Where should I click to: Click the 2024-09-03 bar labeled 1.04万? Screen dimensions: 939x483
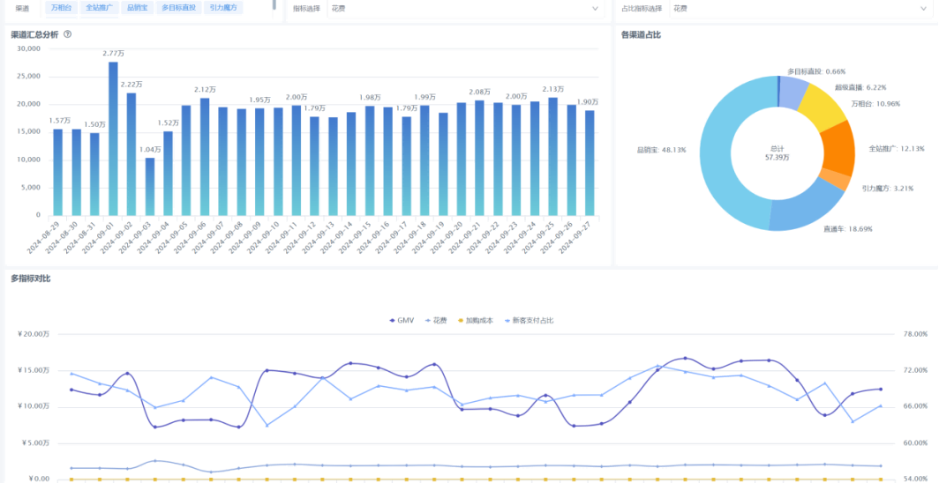pyautogui.click(x=150, y=187)
